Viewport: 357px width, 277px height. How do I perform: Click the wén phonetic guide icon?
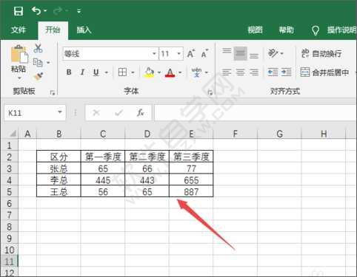tap(196, 72)
